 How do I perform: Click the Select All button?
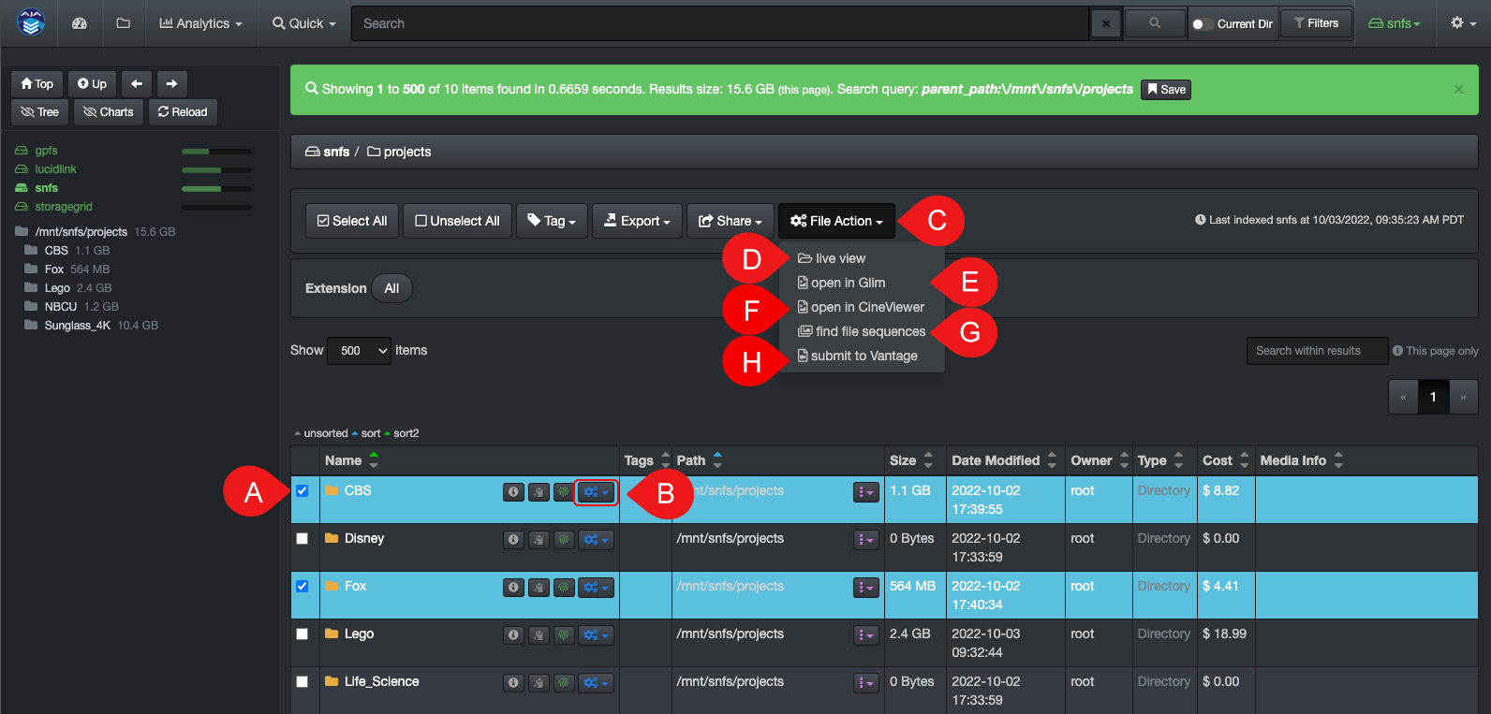click(x=352, y=222)
